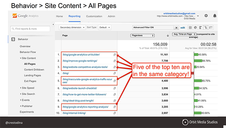Clear the advanced filter with X

click(176, 28)
